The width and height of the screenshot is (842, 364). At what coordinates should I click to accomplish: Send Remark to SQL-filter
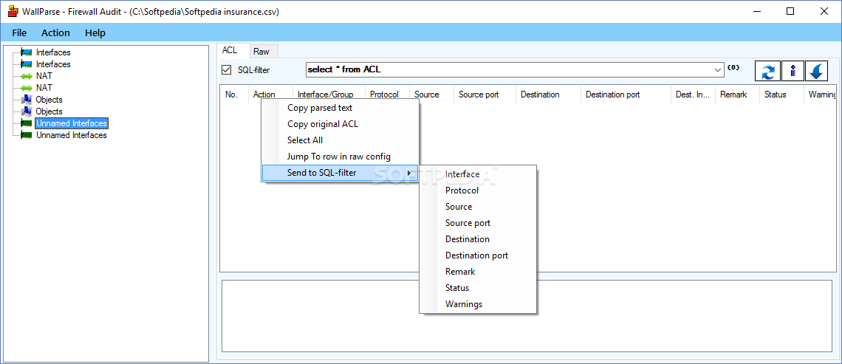coord(478,272)
